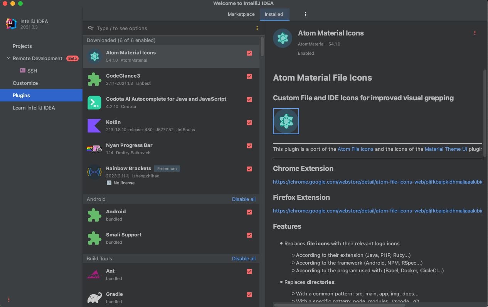
Task: Disable the Nyan Progress Bar checkbox
Action: (249, 146)
